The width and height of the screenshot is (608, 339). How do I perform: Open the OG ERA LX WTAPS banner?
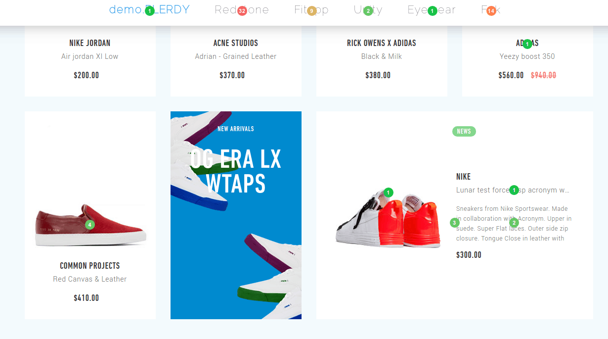click(236, 215)
